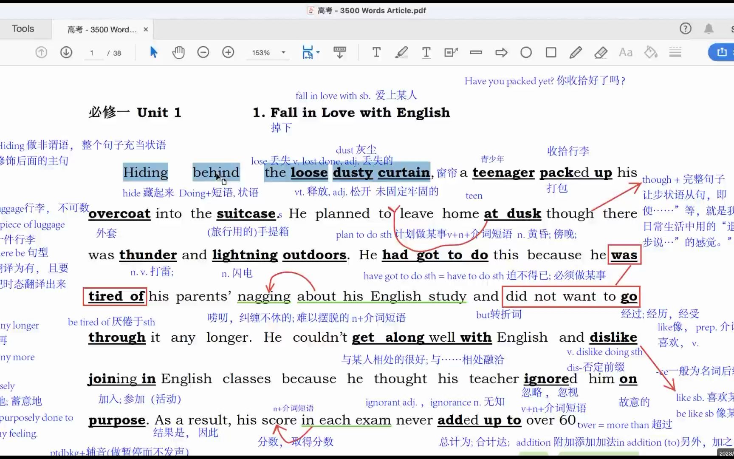Click the note '收拾行李'
Viewport: 734px width, 459px height.
point(568,151)
